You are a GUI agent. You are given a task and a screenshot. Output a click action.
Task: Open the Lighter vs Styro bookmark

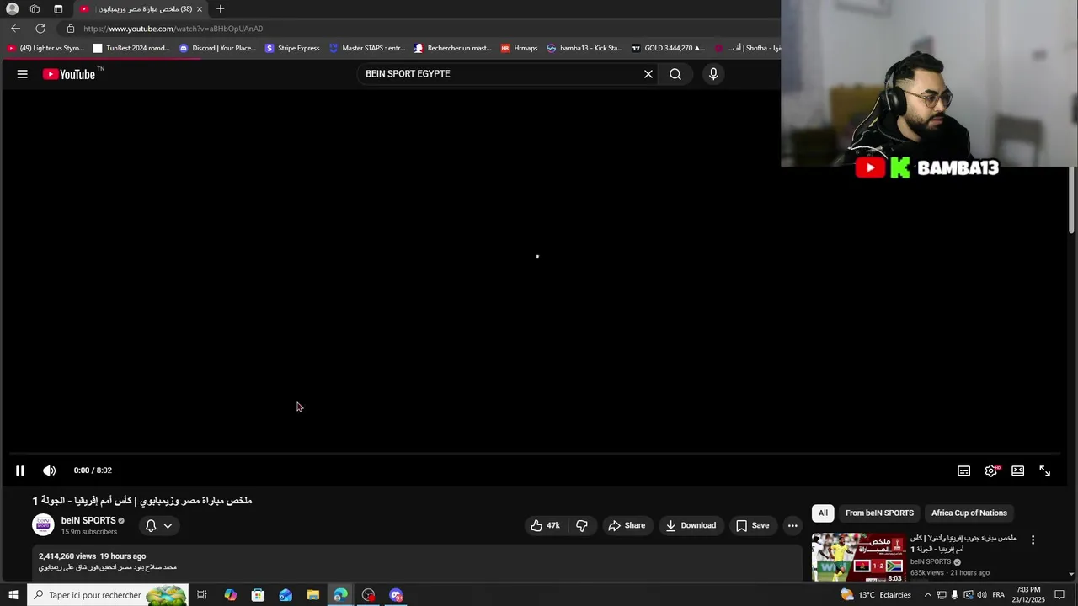(x=45, y=48)
